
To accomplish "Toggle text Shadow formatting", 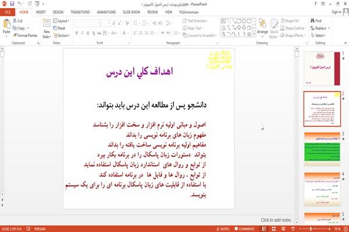I will tap(94, 33).
